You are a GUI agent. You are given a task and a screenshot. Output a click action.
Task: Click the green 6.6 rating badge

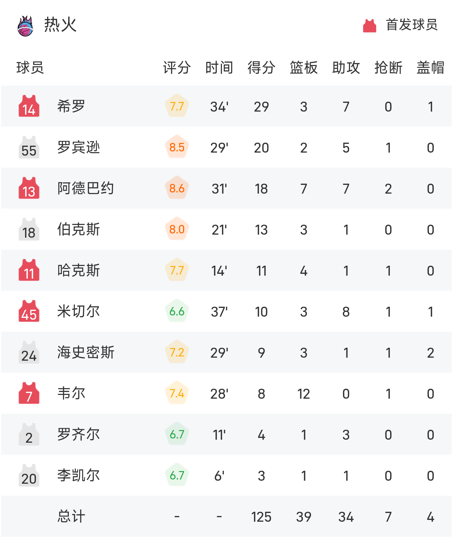[x=177, y=311]
